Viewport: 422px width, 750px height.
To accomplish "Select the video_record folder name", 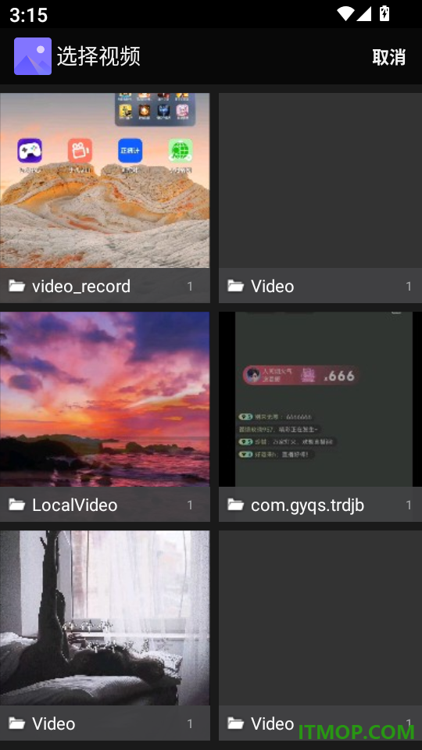I will (80, 287).
